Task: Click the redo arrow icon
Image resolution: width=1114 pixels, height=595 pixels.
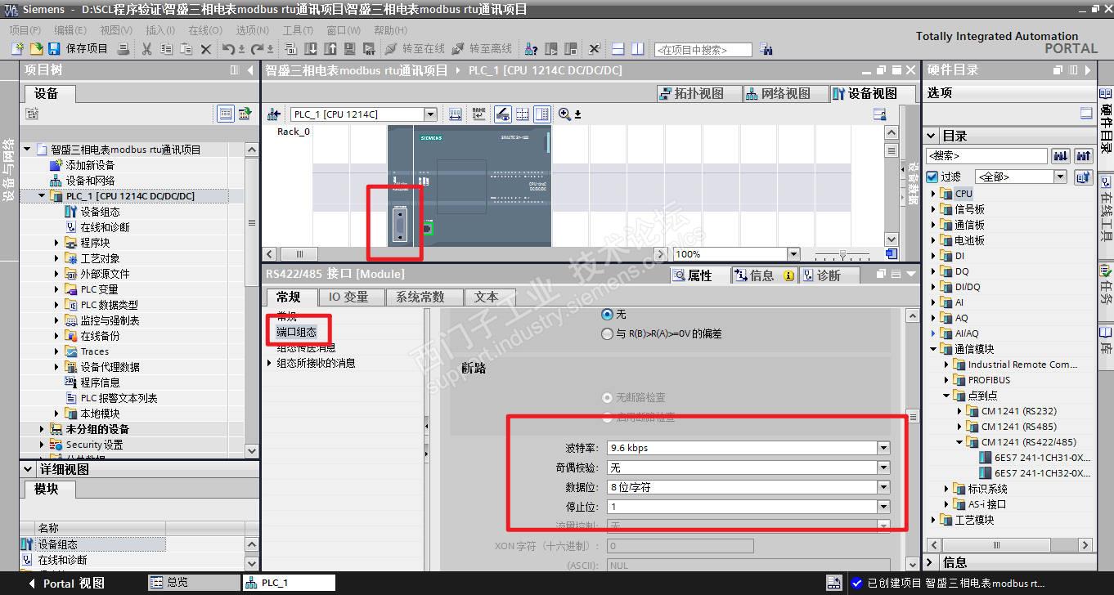Action: pos(258,49)
